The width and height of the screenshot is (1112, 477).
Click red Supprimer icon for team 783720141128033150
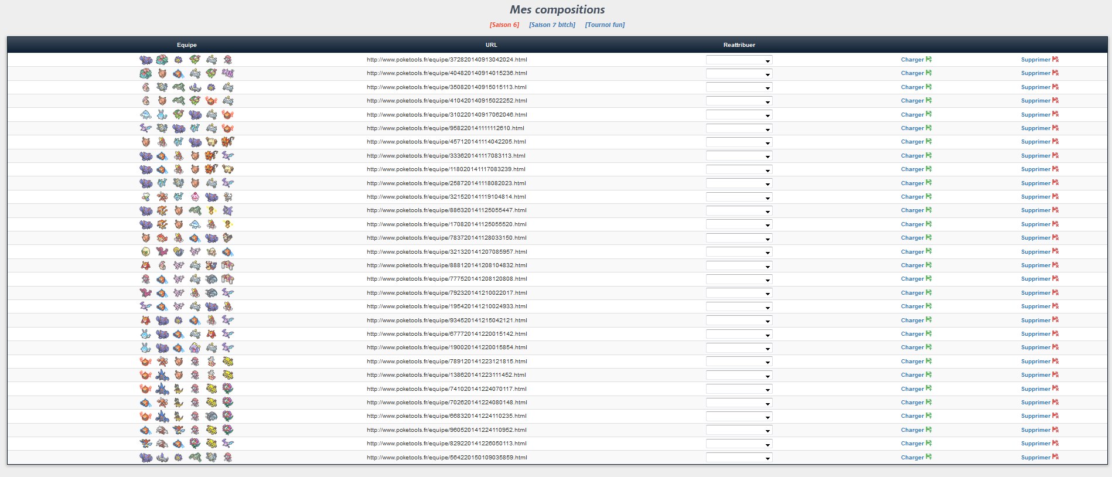pos(1055,237)
